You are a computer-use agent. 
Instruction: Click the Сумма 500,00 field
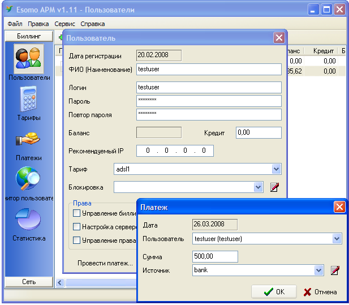pos(215,256)
